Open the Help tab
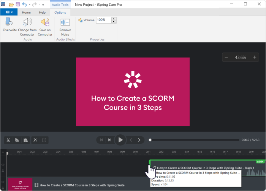The height and width of the screenshot is (191, 266). coord(42,13)
